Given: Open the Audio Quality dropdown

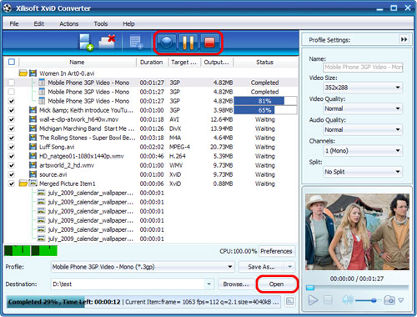Looking at the screenshot, I should (363, 129).
